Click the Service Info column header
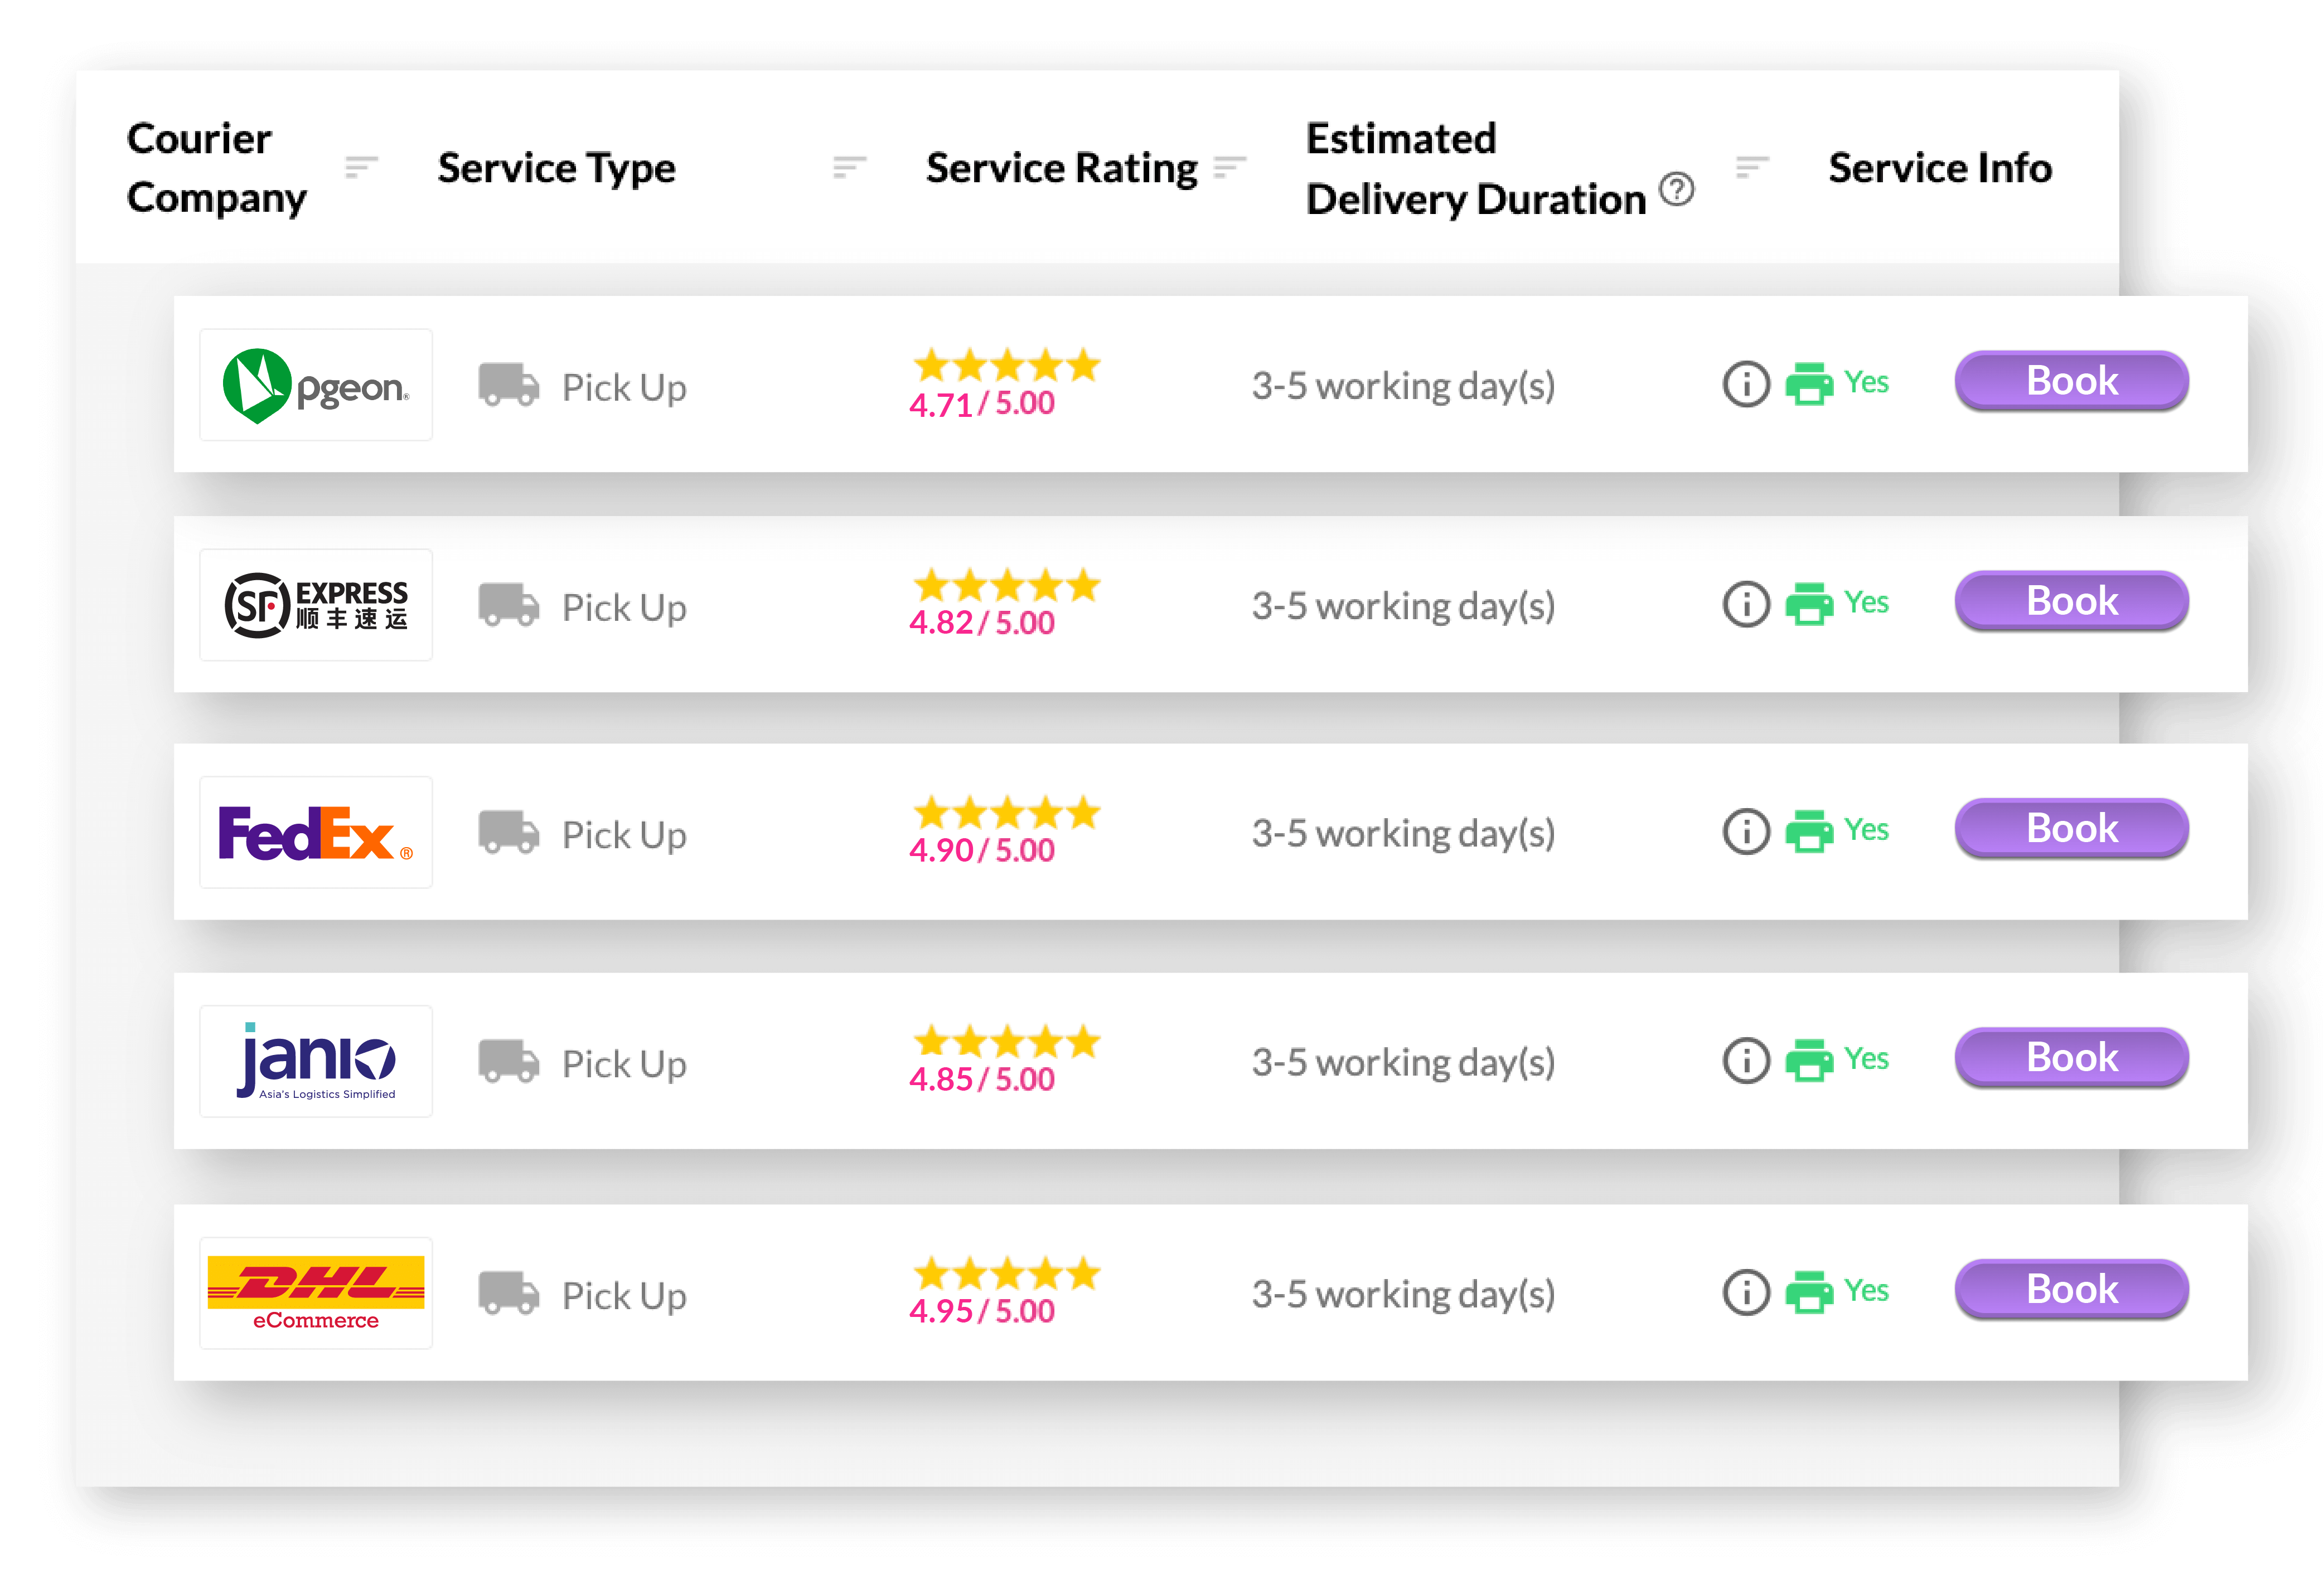 [x=1939, y=168]
